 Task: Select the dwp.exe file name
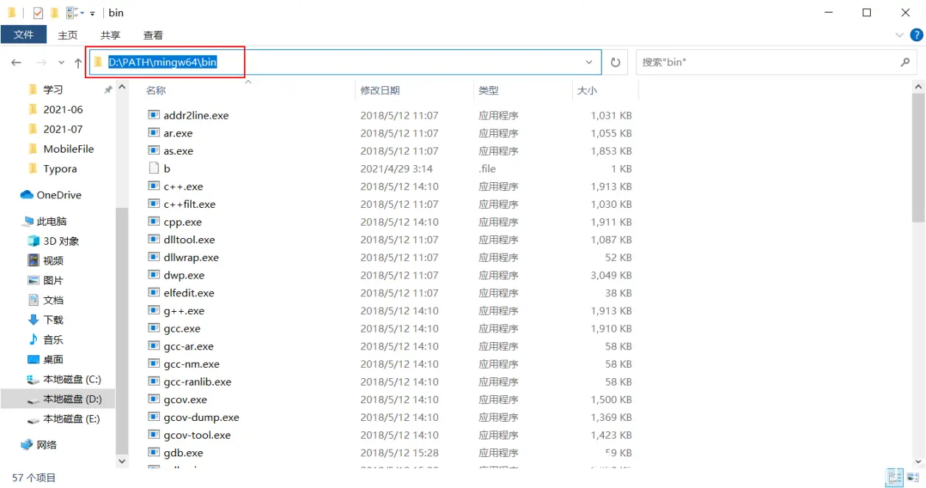184,275
